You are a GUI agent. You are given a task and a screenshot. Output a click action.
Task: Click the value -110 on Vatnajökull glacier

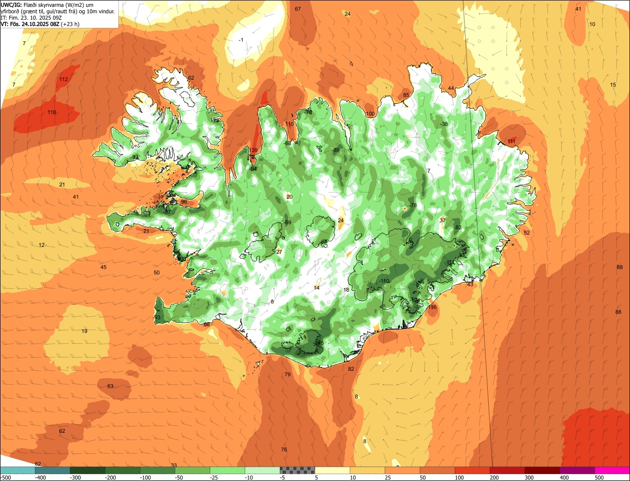(384, 281)
